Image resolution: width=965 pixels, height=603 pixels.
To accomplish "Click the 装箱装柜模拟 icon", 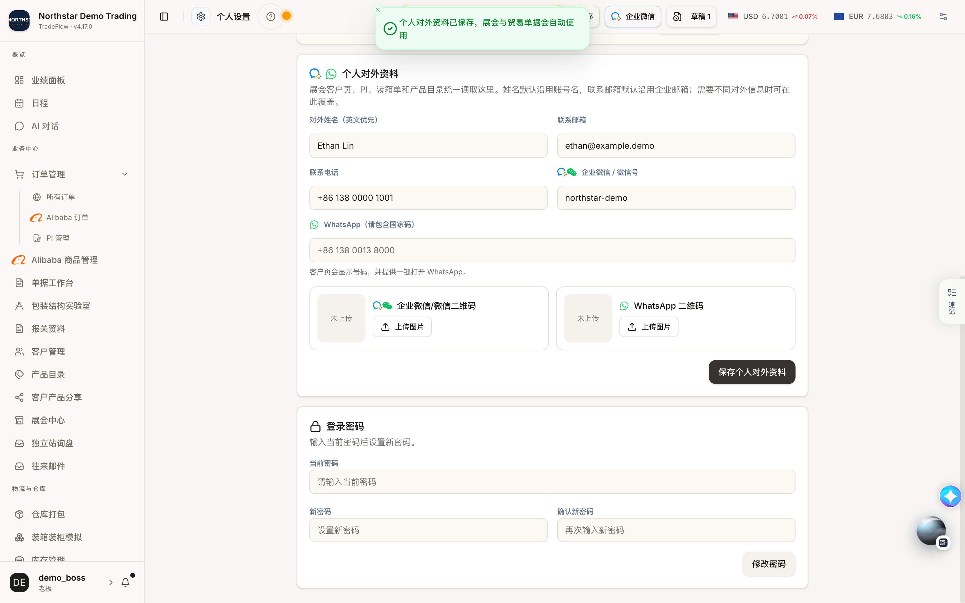I will tap(19, 538).
